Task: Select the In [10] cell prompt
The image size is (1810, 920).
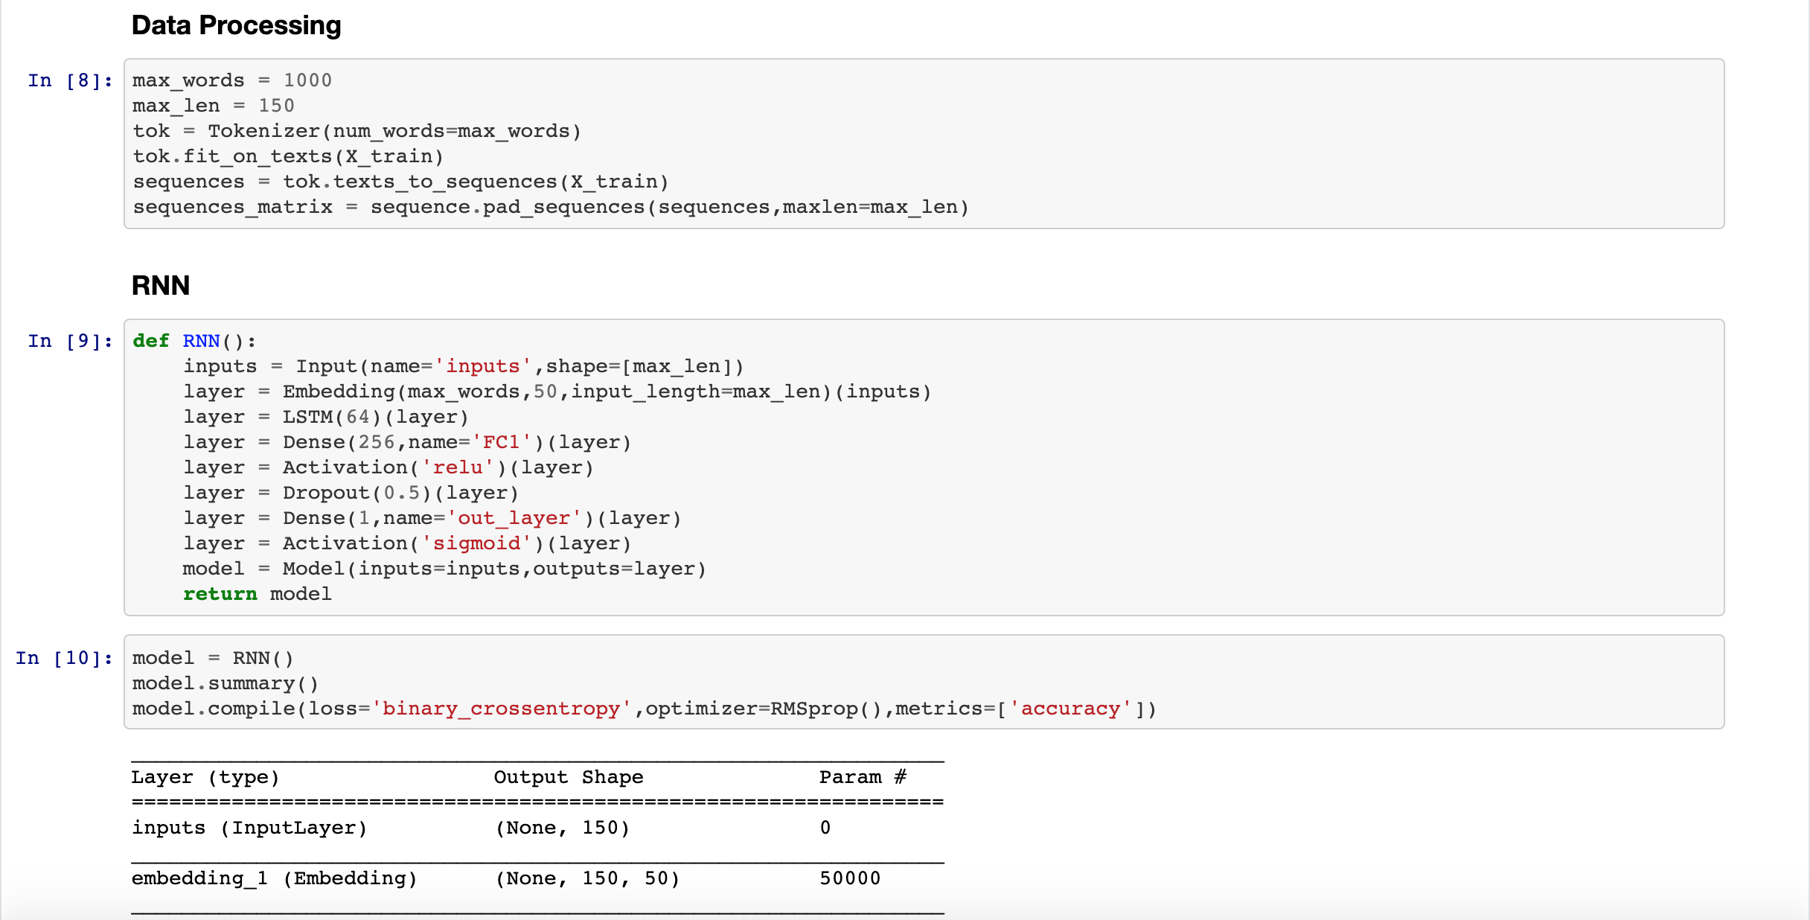Action: [x=64, y=658]
